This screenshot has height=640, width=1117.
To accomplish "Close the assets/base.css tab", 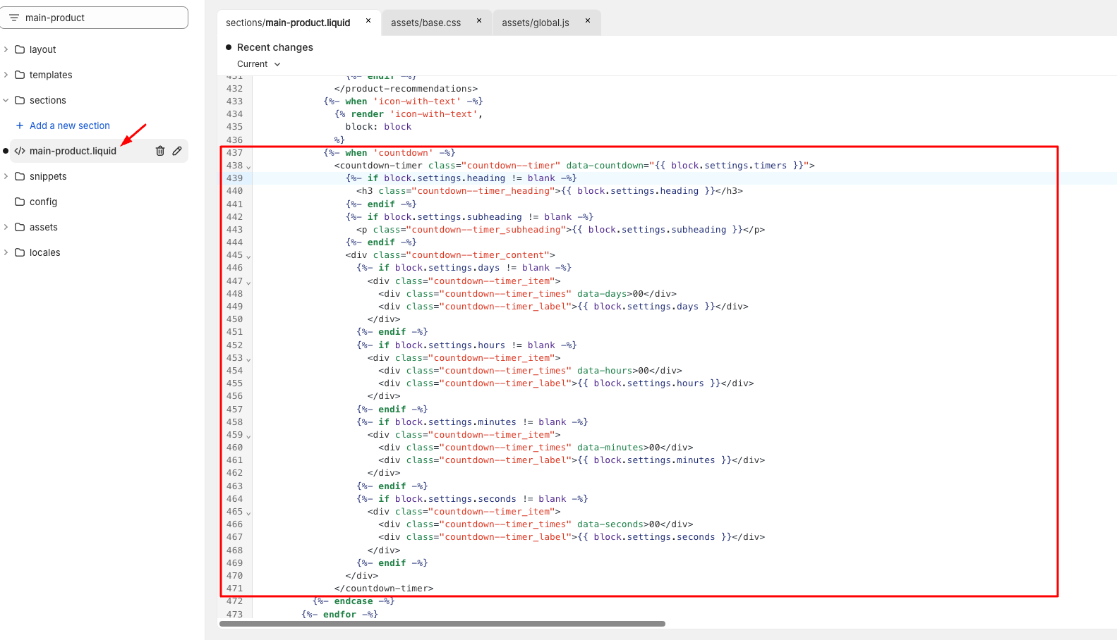I will [479, 21].
